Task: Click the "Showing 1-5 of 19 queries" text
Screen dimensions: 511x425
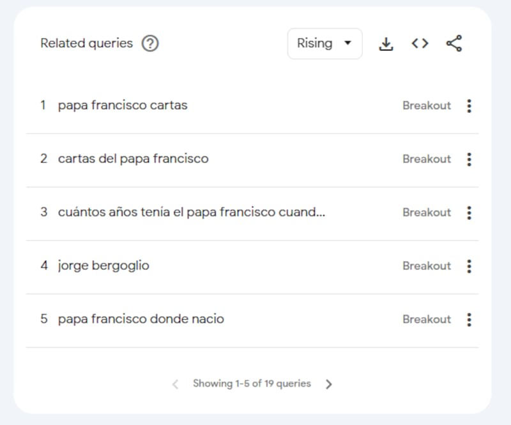Action: (251, 384)
